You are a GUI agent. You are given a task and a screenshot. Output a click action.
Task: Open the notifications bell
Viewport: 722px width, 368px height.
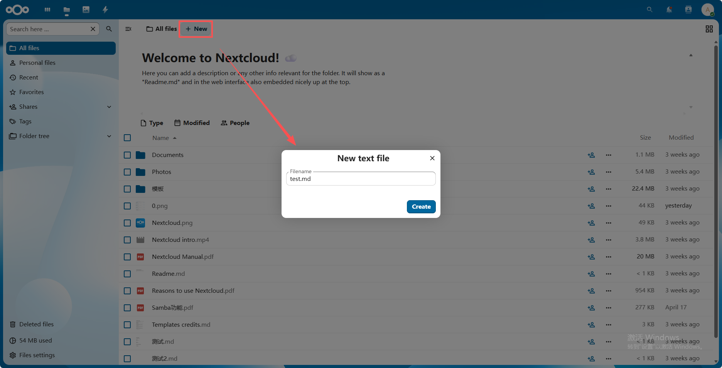pos(669,10)
